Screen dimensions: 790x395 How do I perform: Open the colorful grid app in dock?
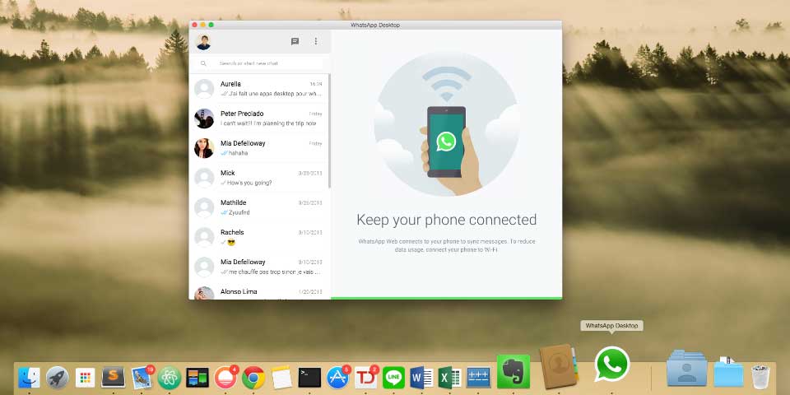coord(85,378)
